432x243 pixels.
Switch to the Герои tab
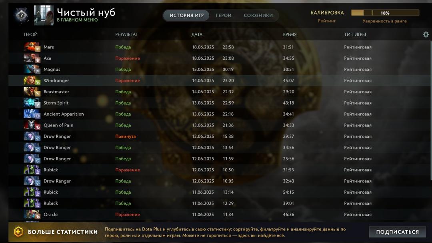coord(224,16)
